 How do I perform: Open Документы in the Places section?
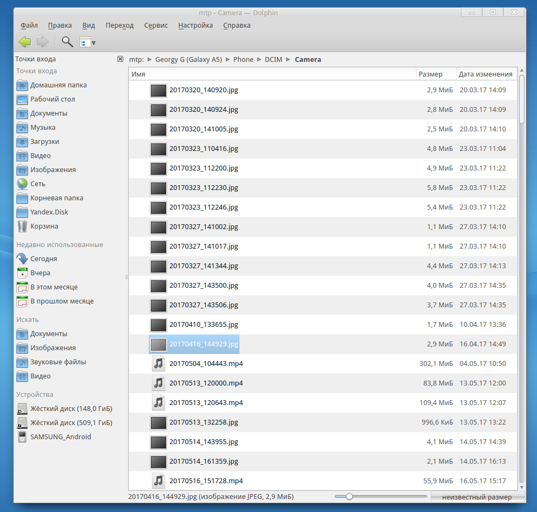pos(42,113)
